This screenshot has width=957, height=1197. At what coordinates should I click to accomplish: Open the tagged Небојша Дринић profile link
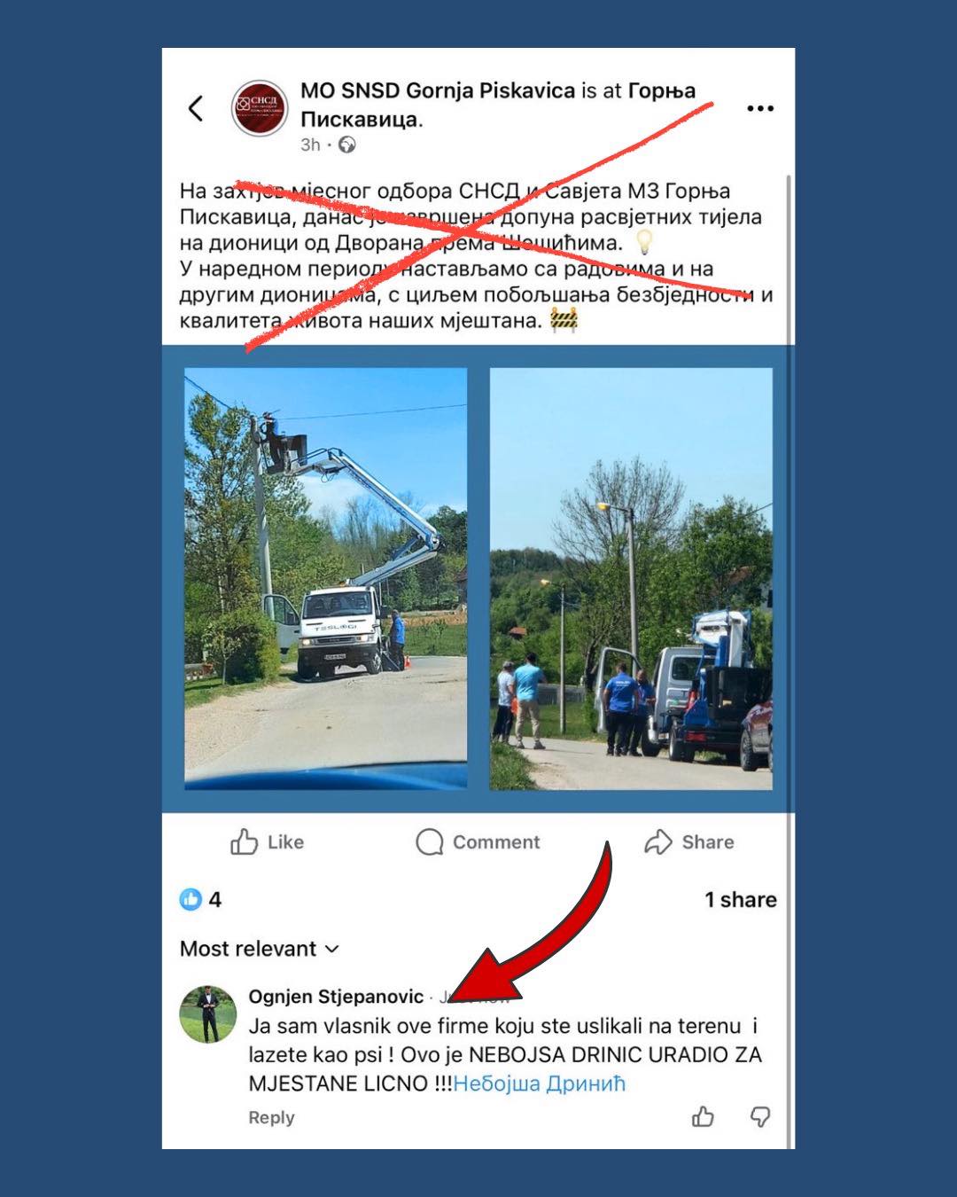539,1084
